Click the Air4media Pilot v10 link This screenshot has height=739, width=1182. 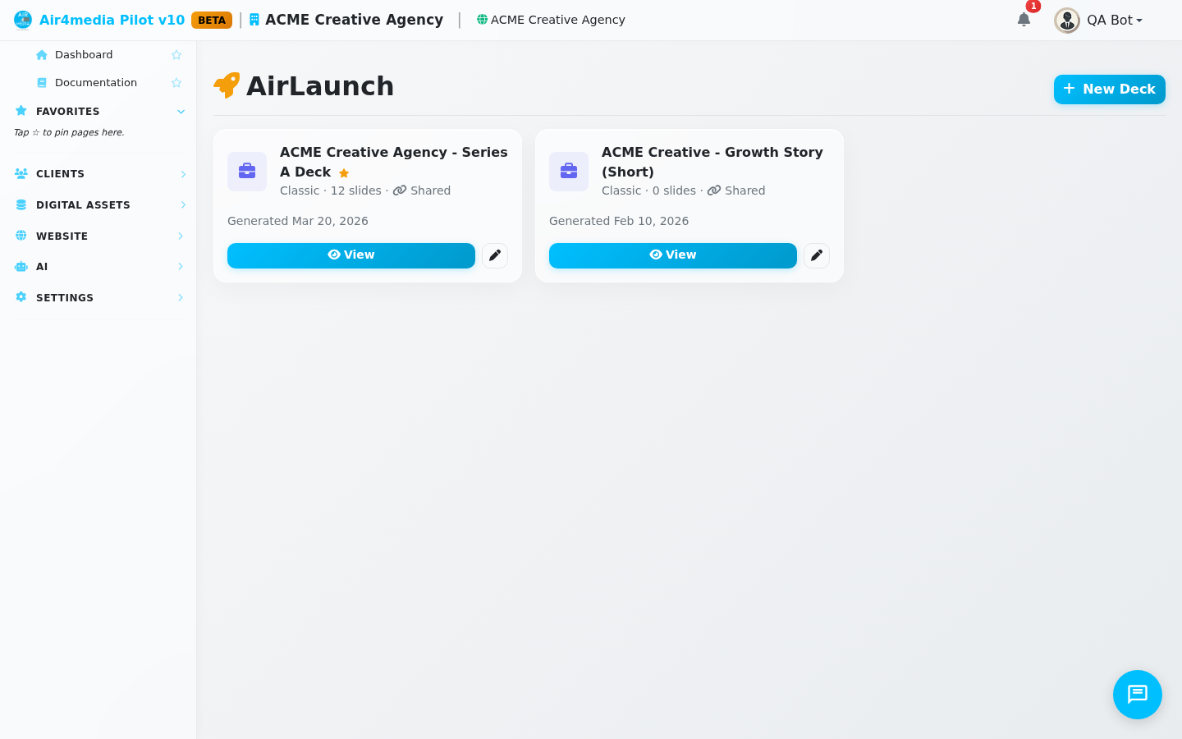pos(112,20)
